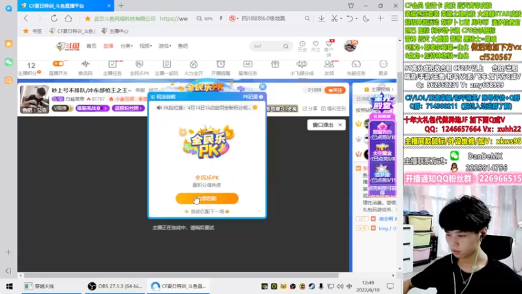Click the undo closed-tab arrow icon

coord(350,19)
